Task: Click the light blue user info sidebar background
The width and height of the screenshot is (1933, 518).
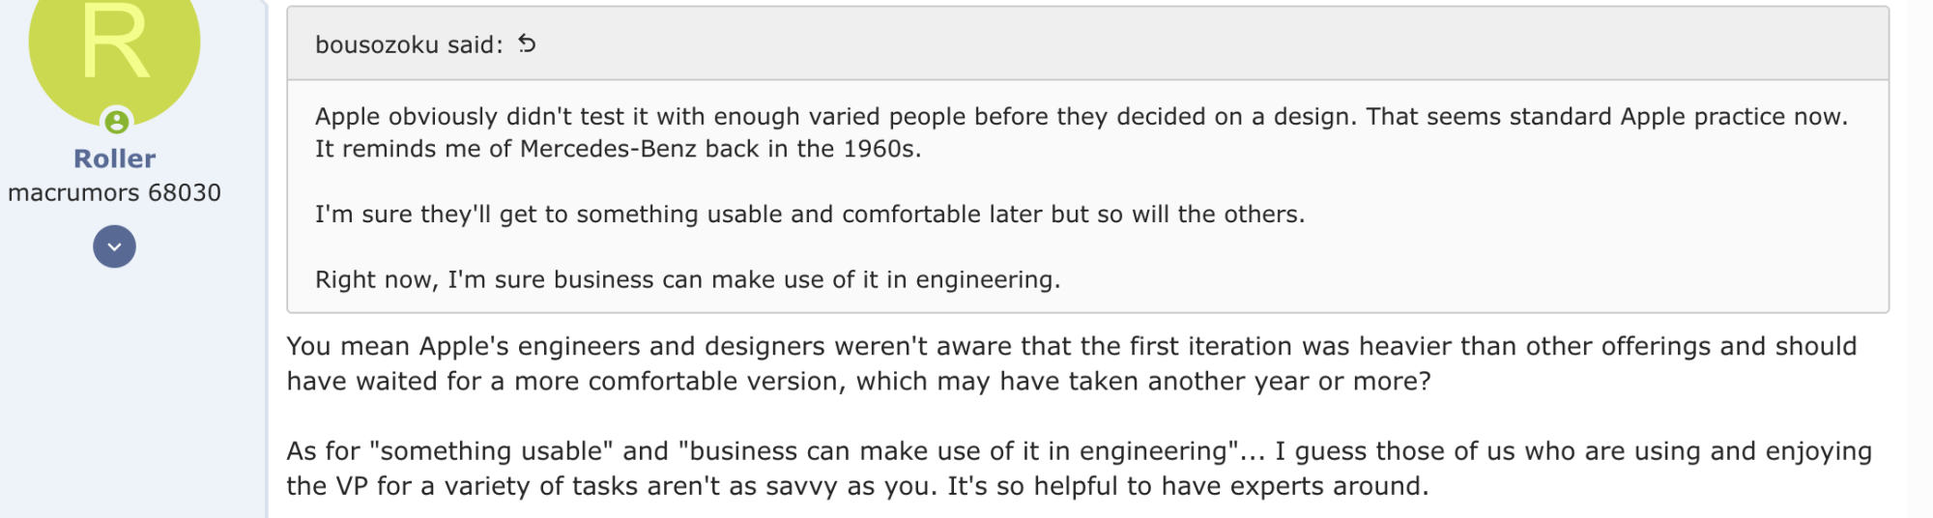Action: (133, 387)
